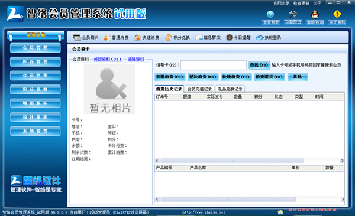Open 系统管理 in the sidebar
This screenshot has height=216, width=355.
click(35, 131)
